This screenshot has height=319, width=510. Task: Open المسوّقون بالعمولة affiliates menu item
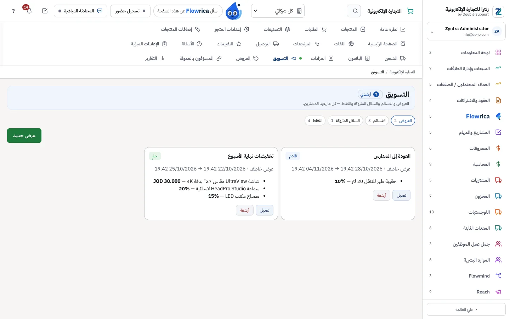[x=200, y=58]
